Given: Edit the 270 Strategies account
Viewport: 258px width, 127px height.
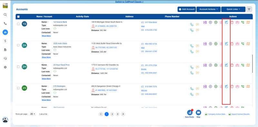Looking at the screenshot, I should coord(226,86).
